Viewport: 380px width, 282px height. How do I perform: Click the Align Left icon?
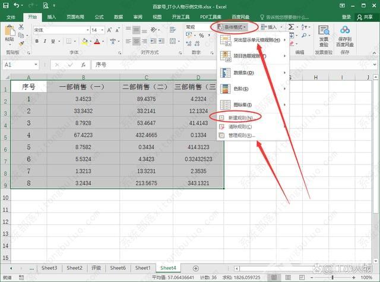128,41
